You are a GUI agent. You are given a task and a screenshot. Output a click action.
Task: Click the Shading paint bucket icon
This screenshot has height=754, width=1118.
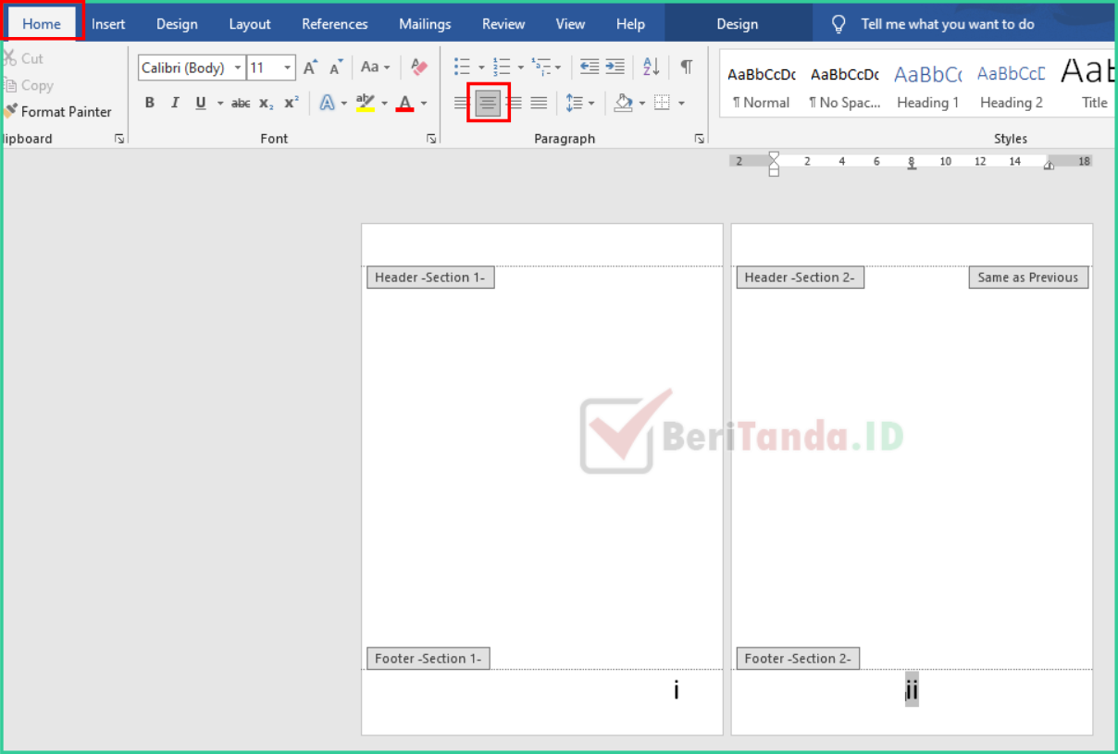point(623,103)
